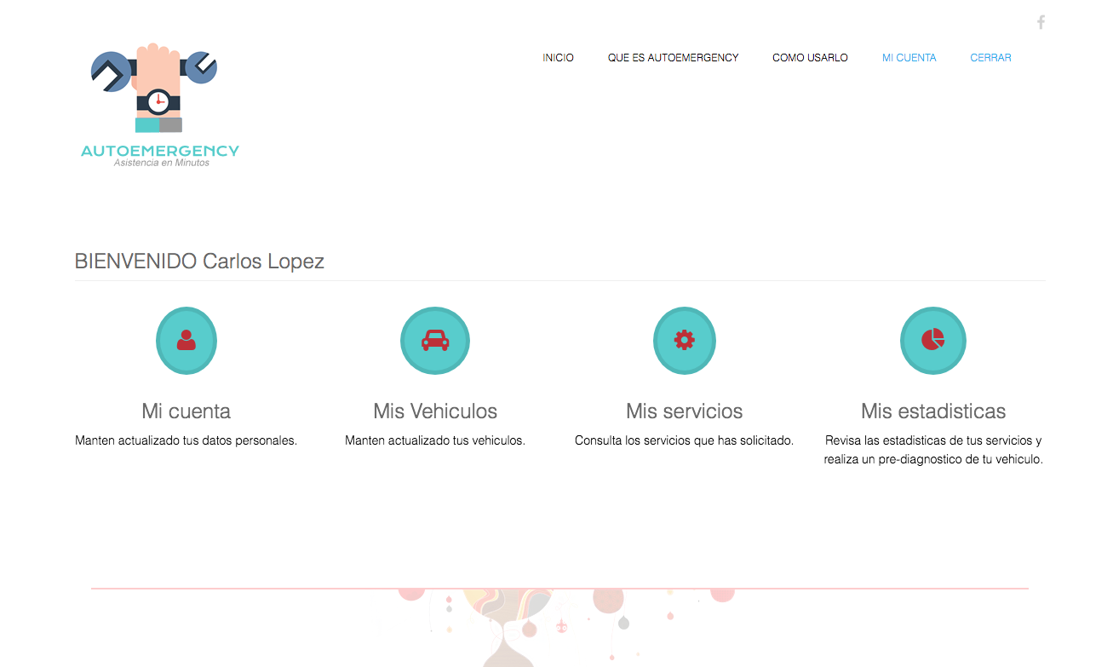Open the pie chart statistics icon
The image size is (1113, 667).
[933, 341]
